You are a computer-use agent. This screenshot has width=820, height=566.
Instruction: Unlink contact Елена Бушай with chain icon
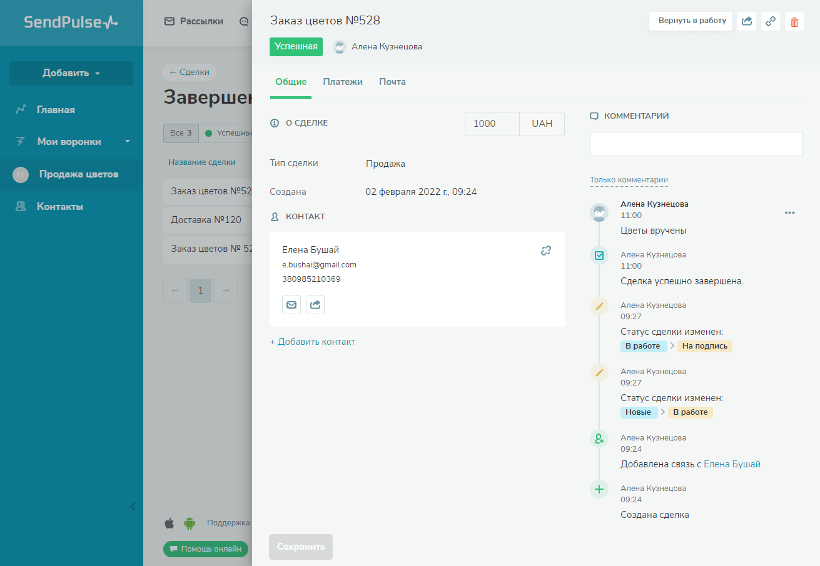(546, 251)
